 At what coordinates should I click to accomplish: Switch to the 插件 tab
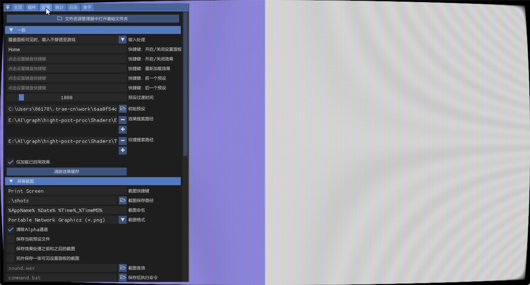31,7
